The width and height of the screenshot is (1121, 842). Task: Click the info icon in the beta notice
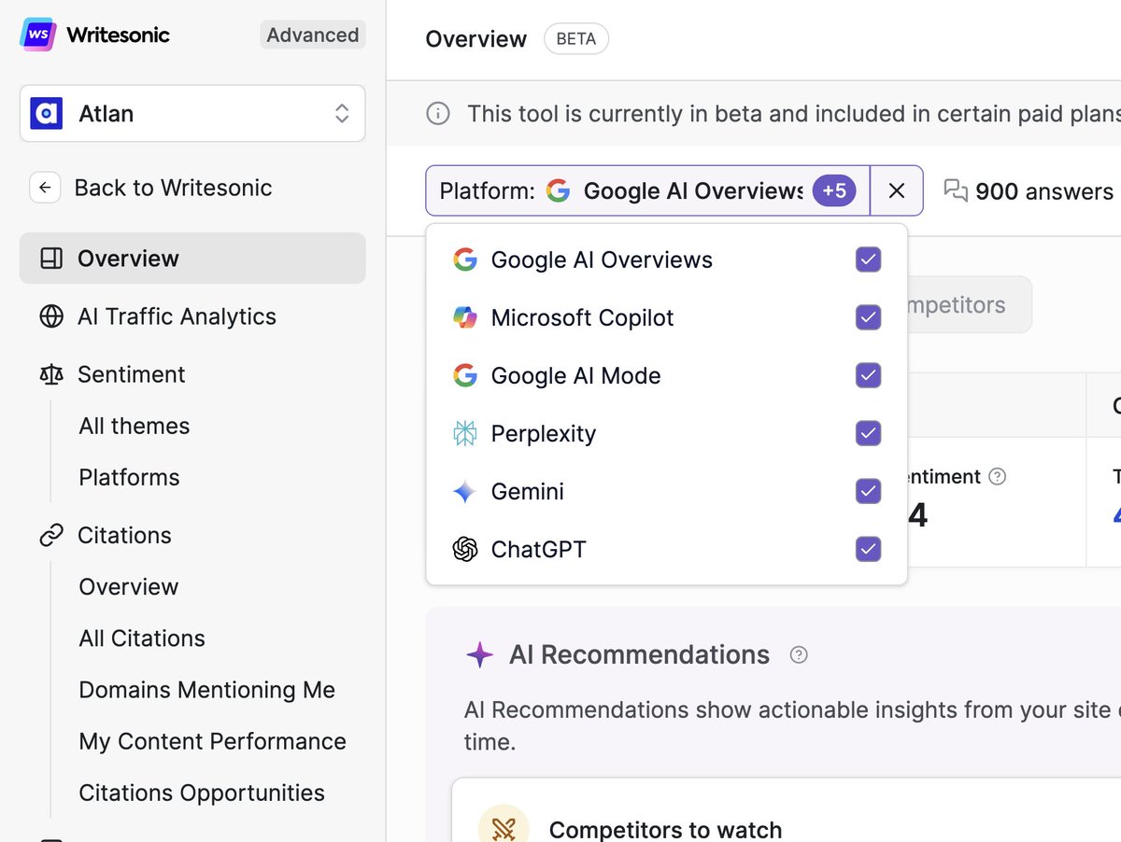click(x=437, y=114)
